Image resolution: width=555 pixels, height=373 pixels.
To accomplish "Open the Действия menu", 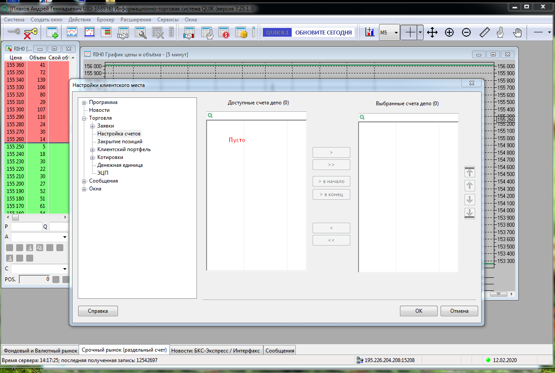I will coord(79,20).
